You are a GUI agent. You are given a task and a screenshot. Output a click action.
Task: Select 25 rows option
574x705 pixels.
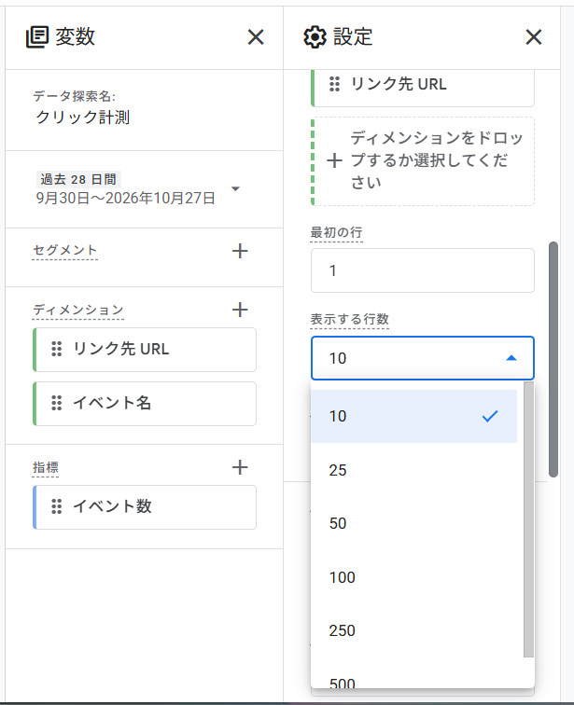pos(413,470)
